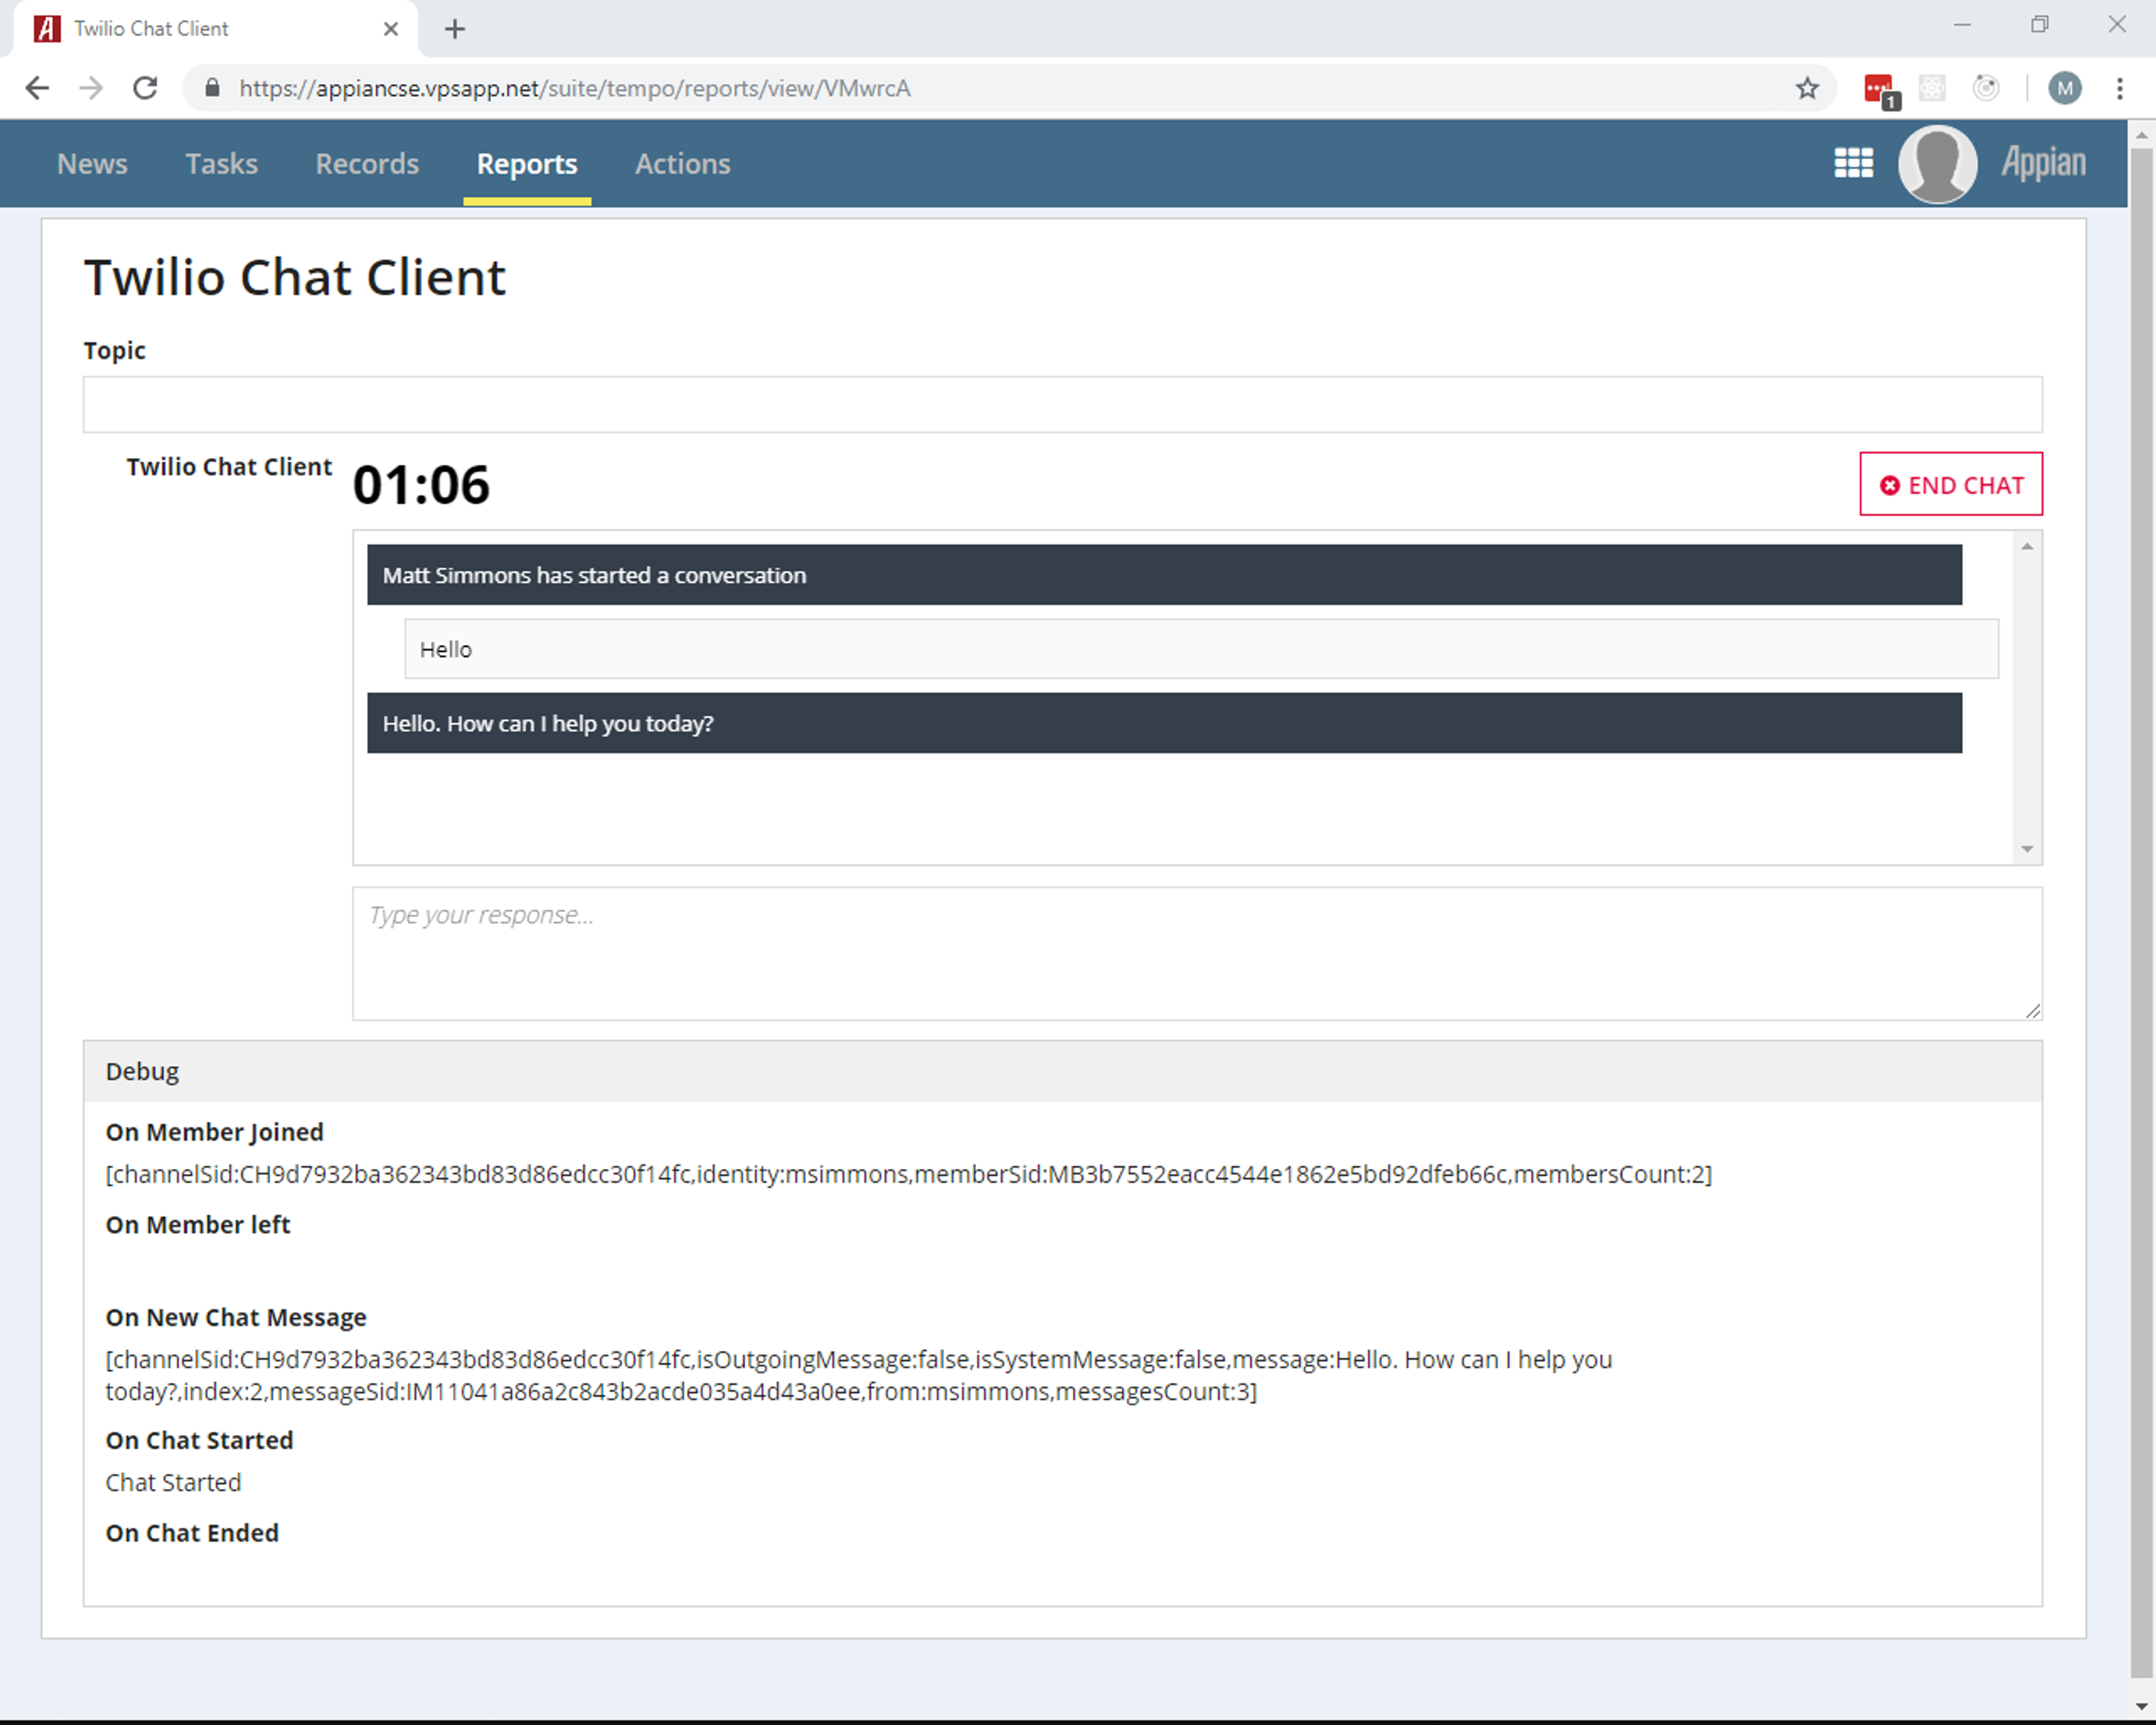Screen dimensions: 2156x1725
Task: Click the faded gear extension icon
Action: (x=1932, y=88)
